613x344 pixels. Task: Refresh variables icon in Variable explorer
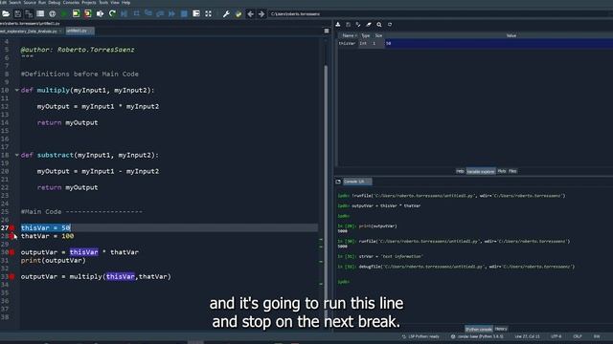(390, 25)
